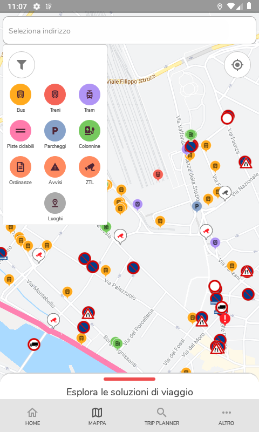Viewport: 259px width, 432px height.
Task: Toggle the Parcheggi filter
Action: 55,131
